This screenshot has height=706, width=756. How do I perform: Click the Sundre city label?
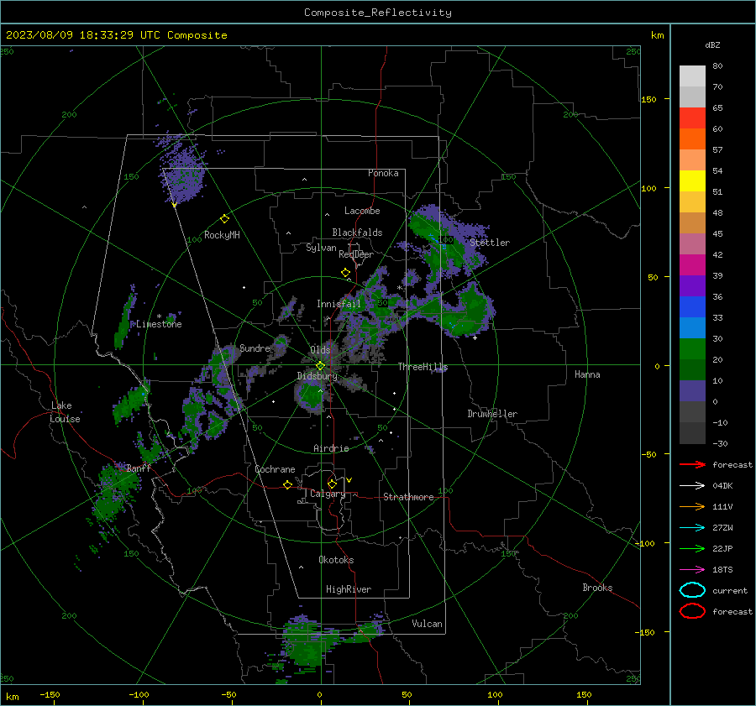click(x=255, y=348)
